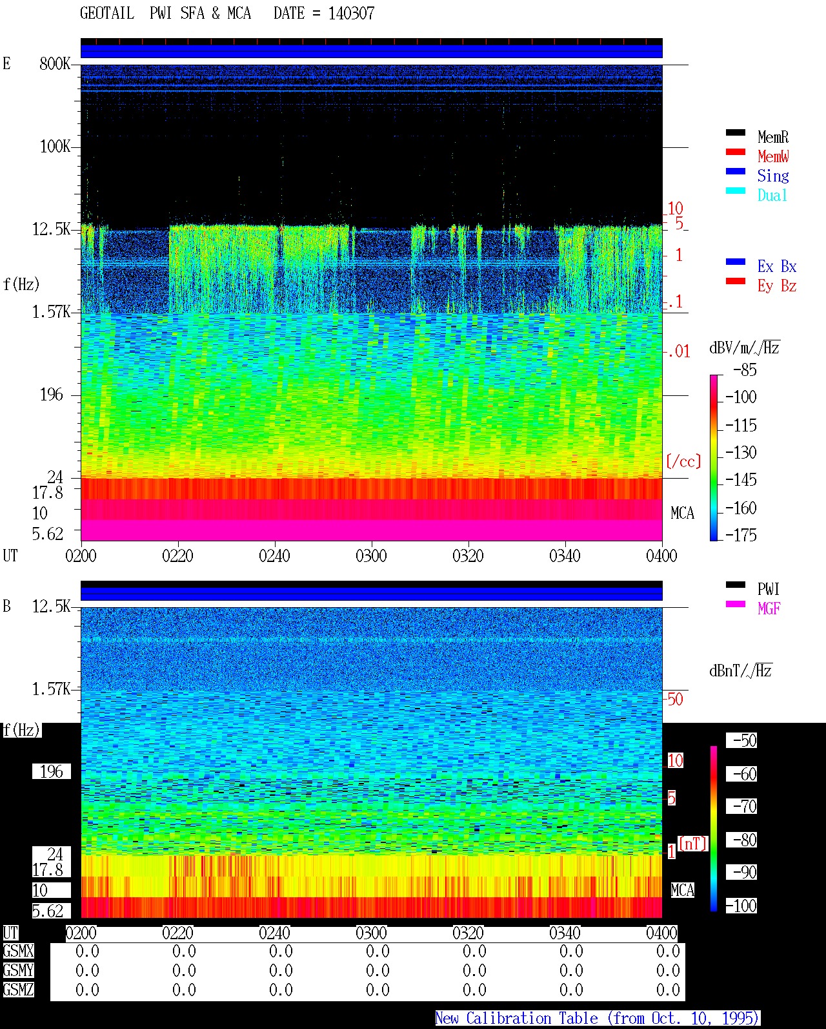
Task: Select the magenta MGF legend swatch
Action: (x=736, y=604)
